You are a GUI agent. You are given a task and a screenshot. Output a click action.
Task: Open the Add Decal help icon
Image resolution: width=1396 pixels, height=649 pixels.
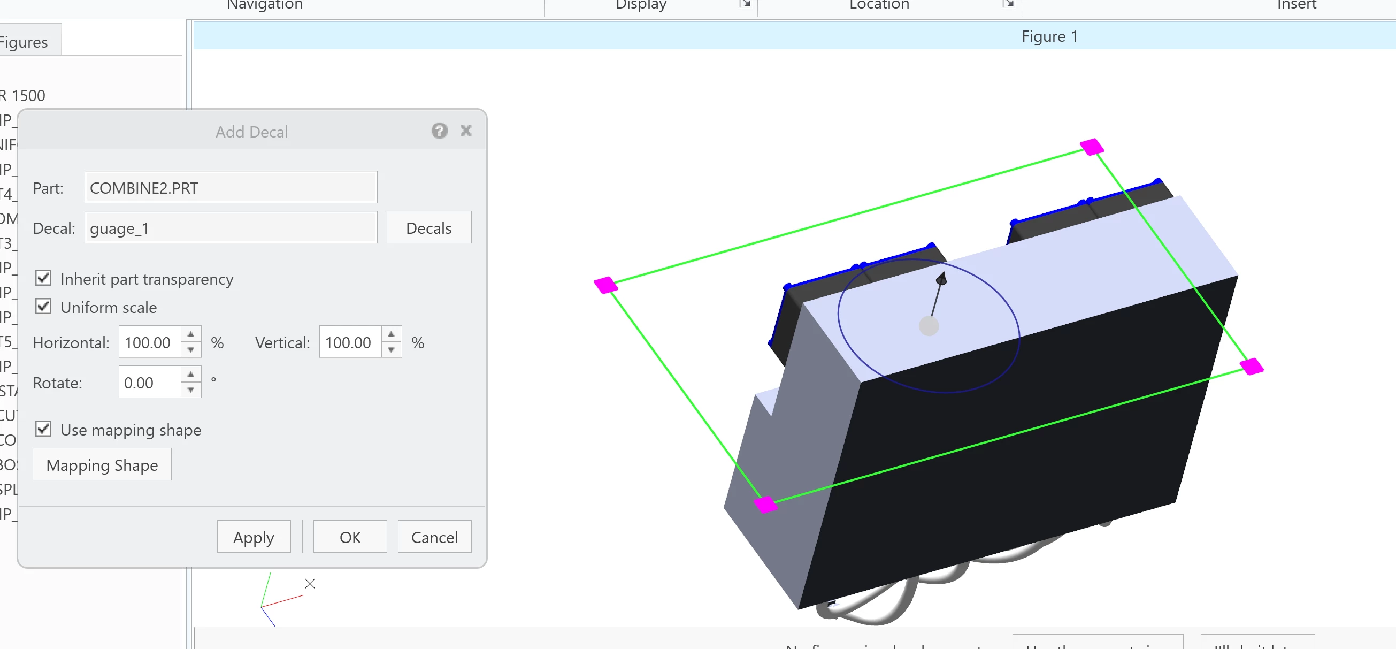[439, 131]
